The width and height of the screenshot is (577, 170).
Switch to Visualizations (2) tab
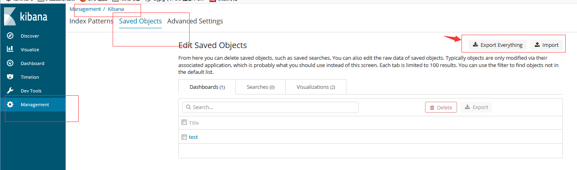316,87
